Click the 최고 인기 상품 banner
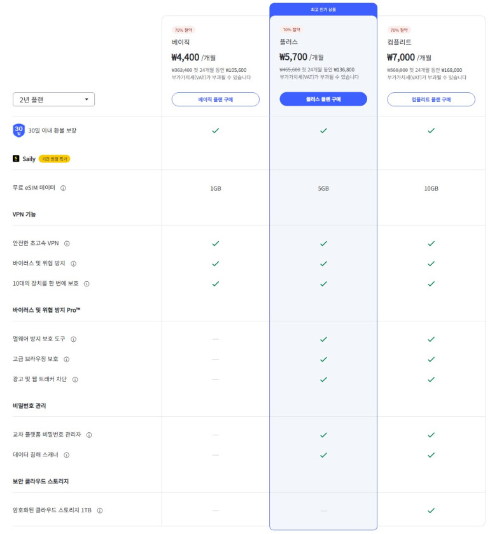490x534 pixels. pos(323,10)
